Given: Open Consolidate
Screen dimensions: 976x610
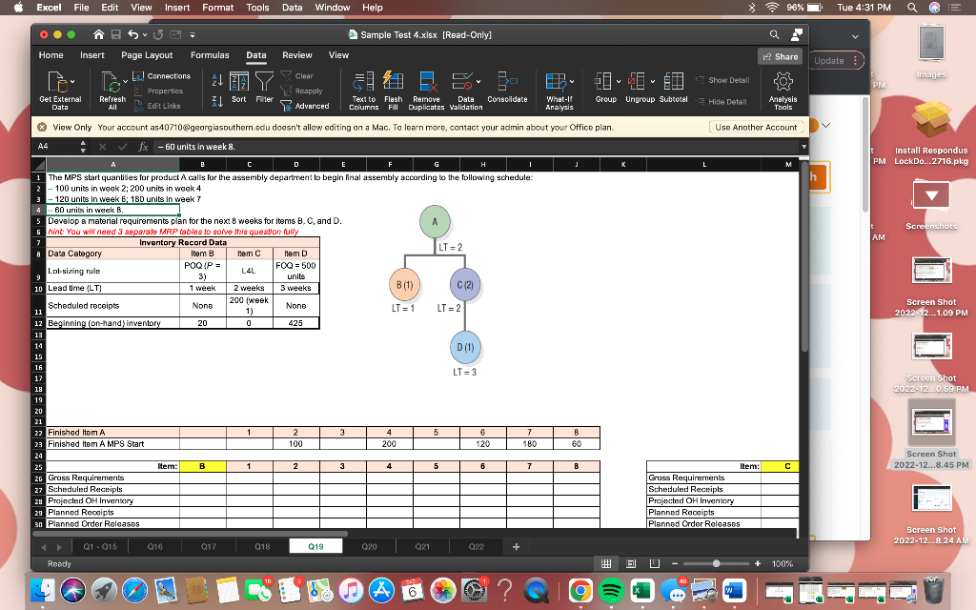Looking at the screenshot, I should tap(507, 90).
